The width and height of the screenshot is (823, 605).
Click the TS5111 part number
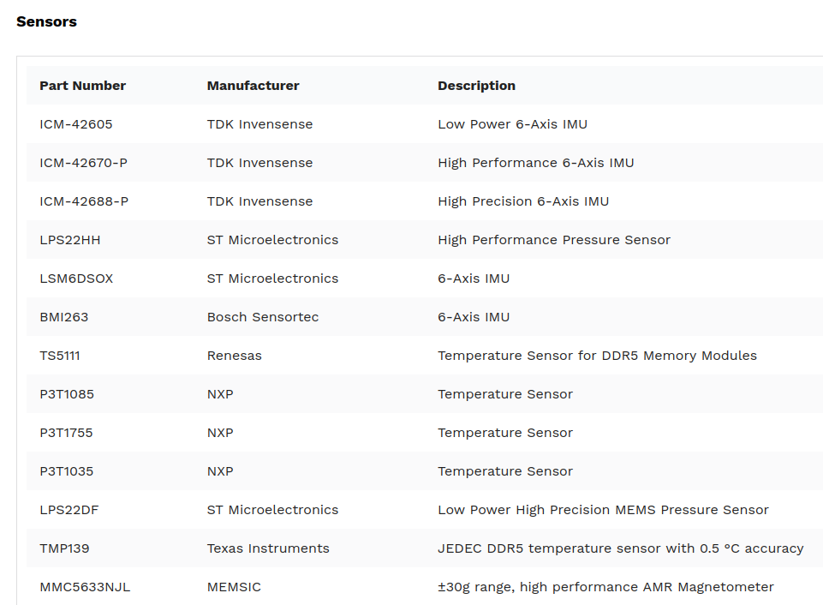coord(60,356)
